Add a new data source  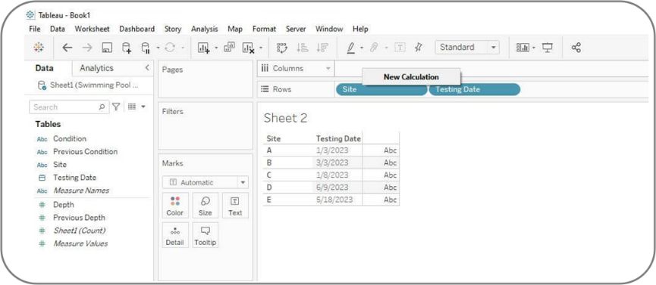pos(127,48)
